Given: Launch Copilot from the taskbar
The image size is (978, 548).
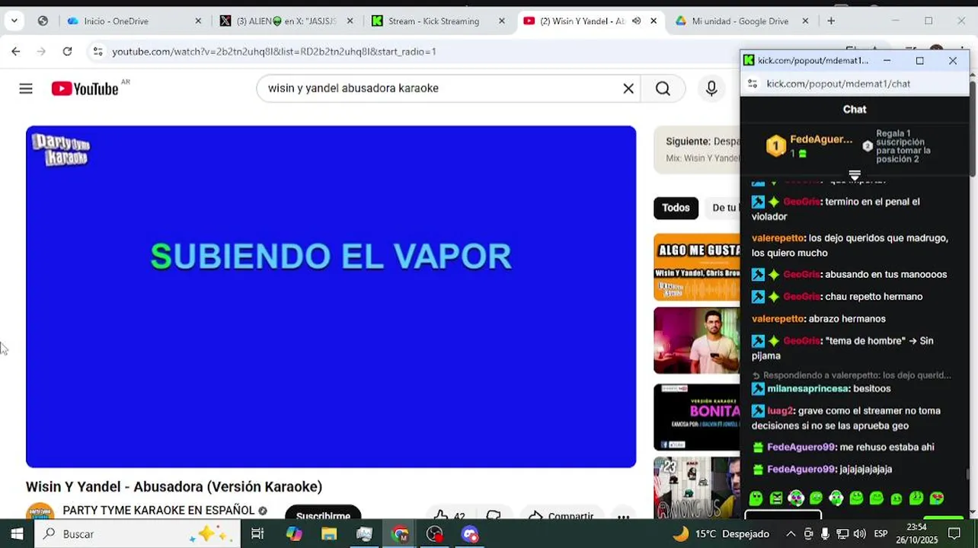Looking at the screenshot, I should click(294, 534).
